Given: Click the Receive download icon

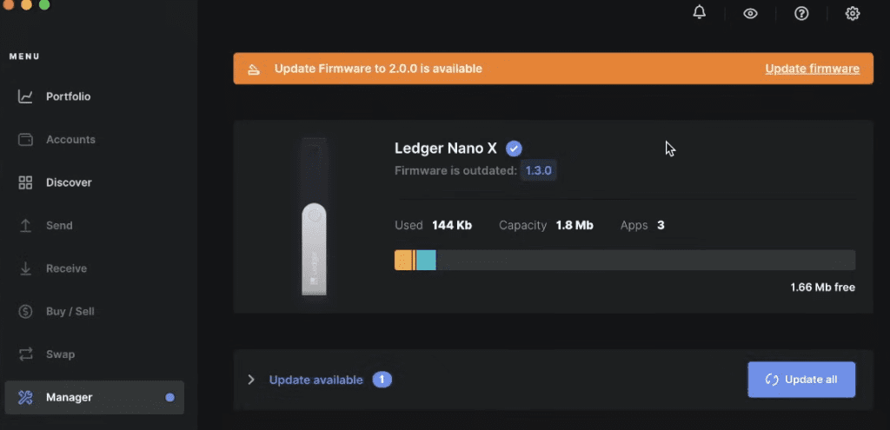Looking at the screenshot, I should 26,268.
